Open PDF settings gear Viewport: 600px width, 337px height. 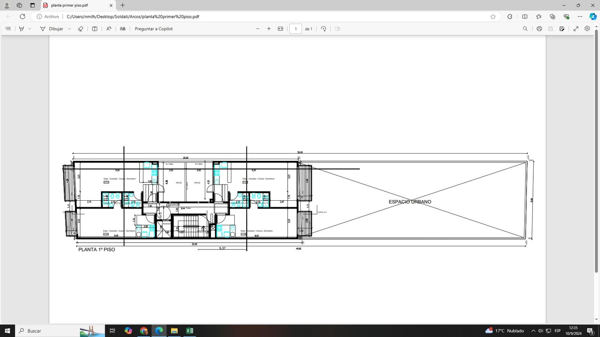(587, 29)
